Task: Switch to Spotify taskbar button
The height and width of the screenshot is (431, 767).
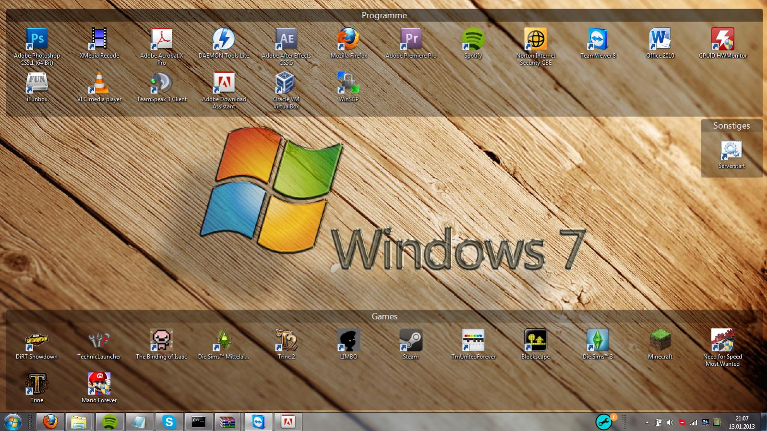Action: [x=109, y=422]
